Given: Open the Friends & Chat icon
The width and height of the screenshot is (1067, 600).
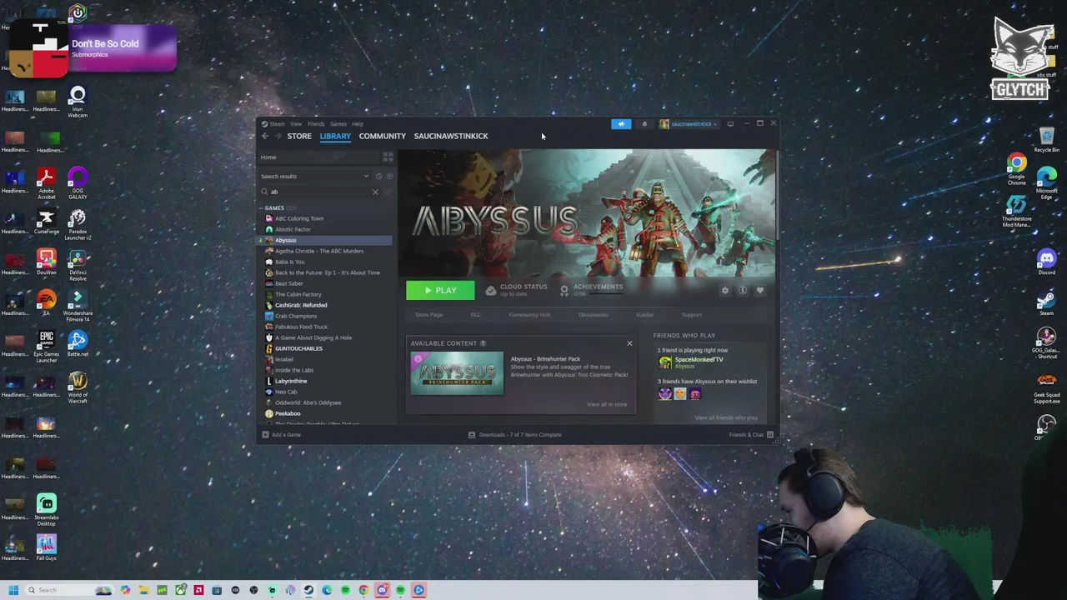Looking at the screenshot, I should pos(770,434).
